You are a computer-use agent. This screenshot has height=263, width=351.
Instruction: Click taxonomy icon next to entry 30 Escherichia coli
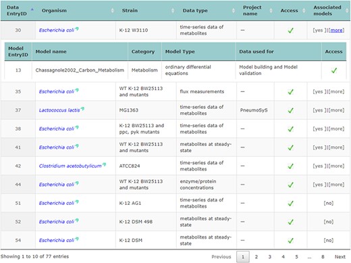tap(77, 28)
